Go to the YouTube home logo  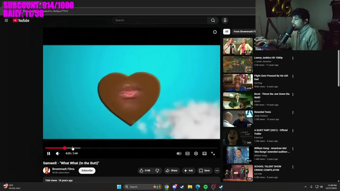point(21,20)
